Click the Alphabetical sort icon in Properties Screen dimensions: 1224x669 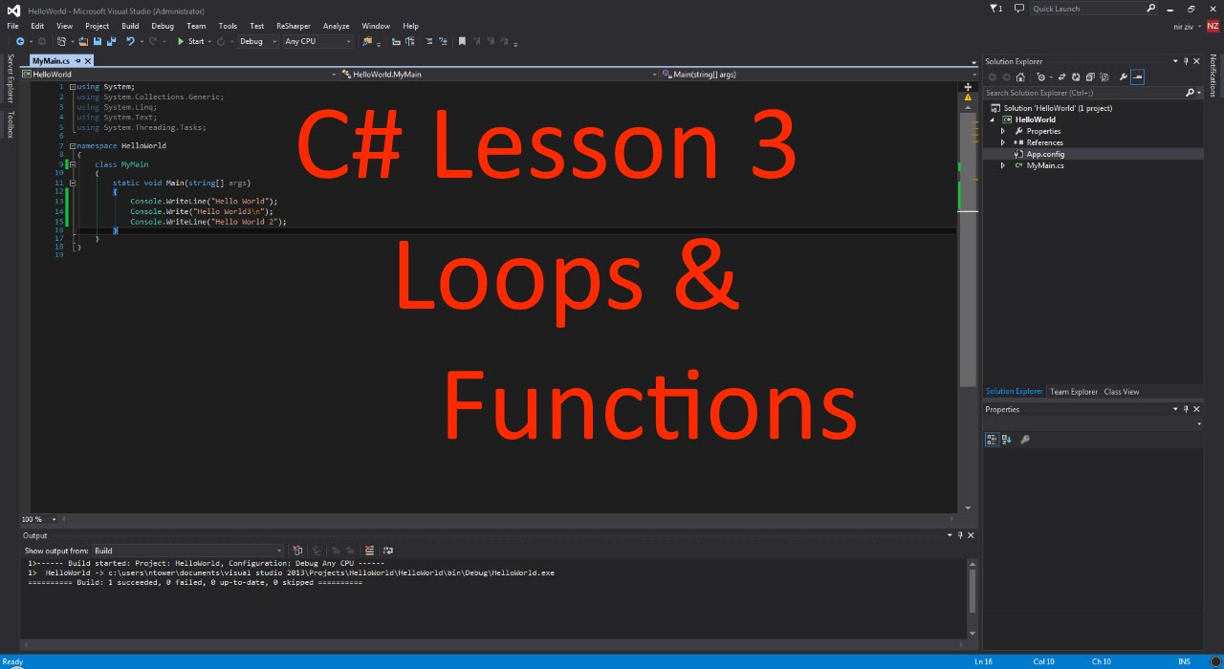click(x=1007, y=440)
